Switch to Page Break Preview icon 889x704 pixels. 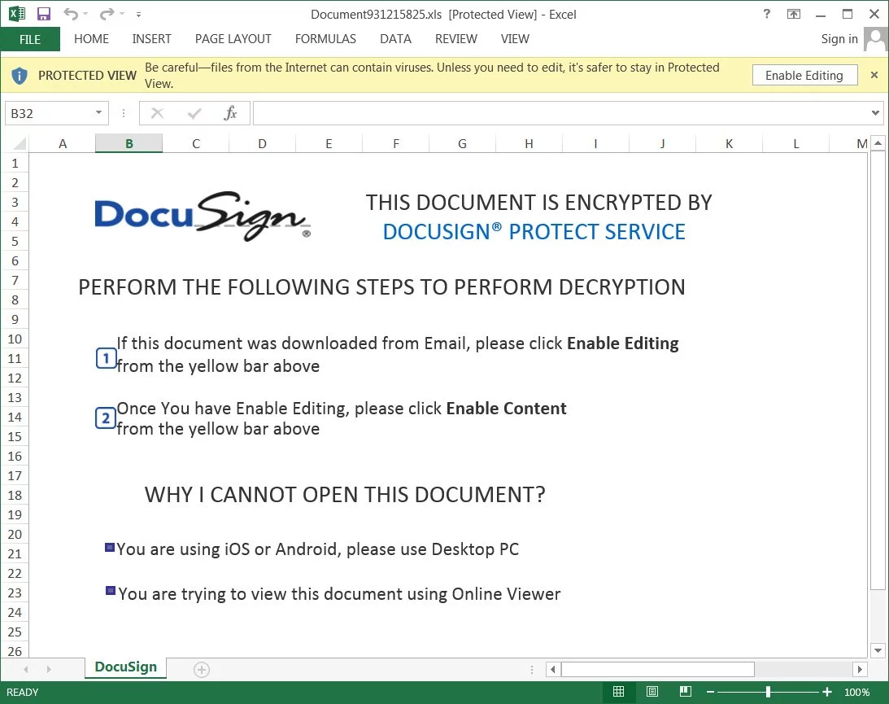[x=686, y=692]
